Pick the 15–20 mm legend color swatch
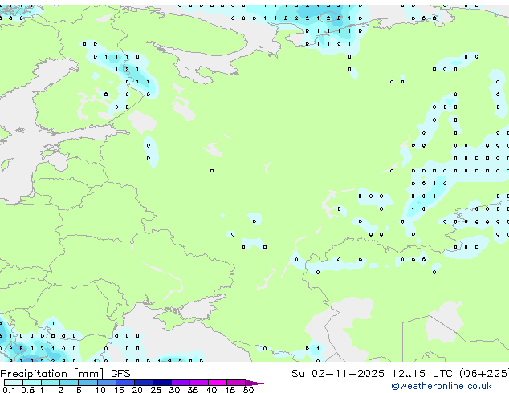 click(125, 383)
